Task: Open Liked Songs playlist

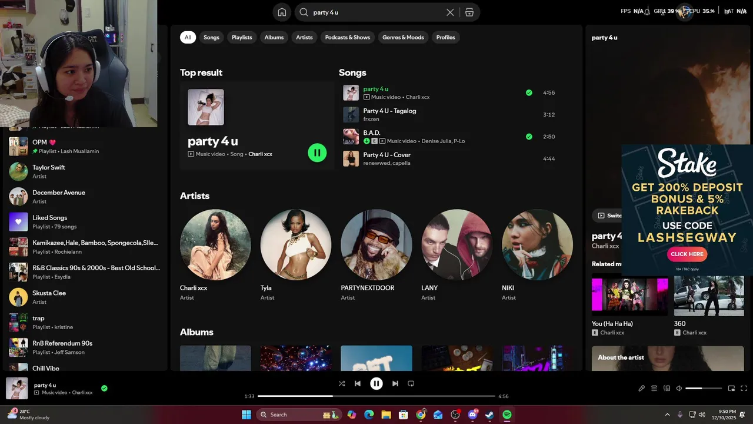Action: (x=85, y=221)
